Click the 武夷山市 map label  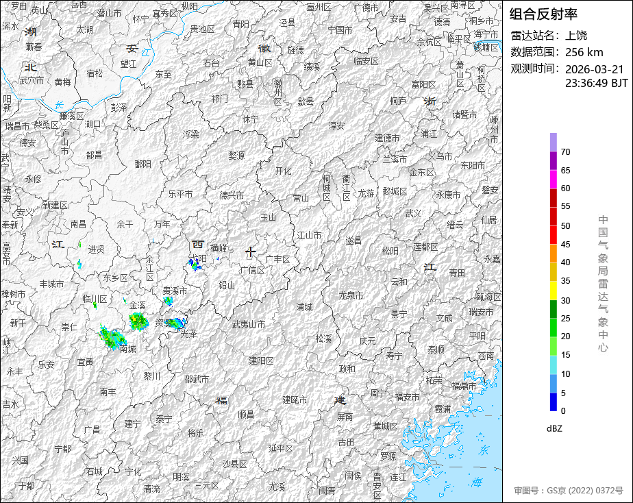tap(249, 324)
